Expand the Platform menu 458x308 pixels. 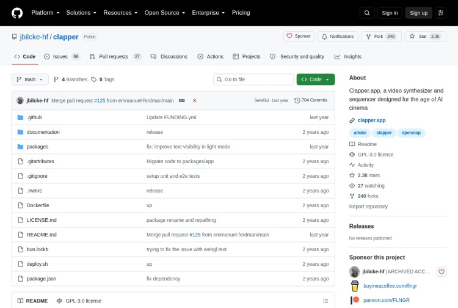[x=45, y=13]
